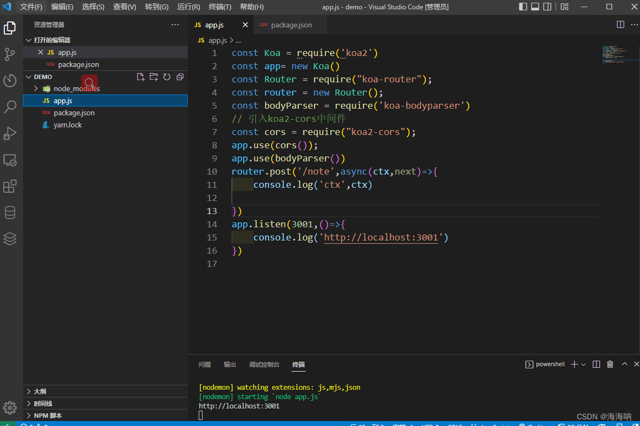Screen dimensions: 640x426
Task: Open the Source Control view
Action: [10, 54]
